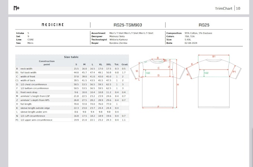Click the P1 label on back sleeve

tap(234, 72)
